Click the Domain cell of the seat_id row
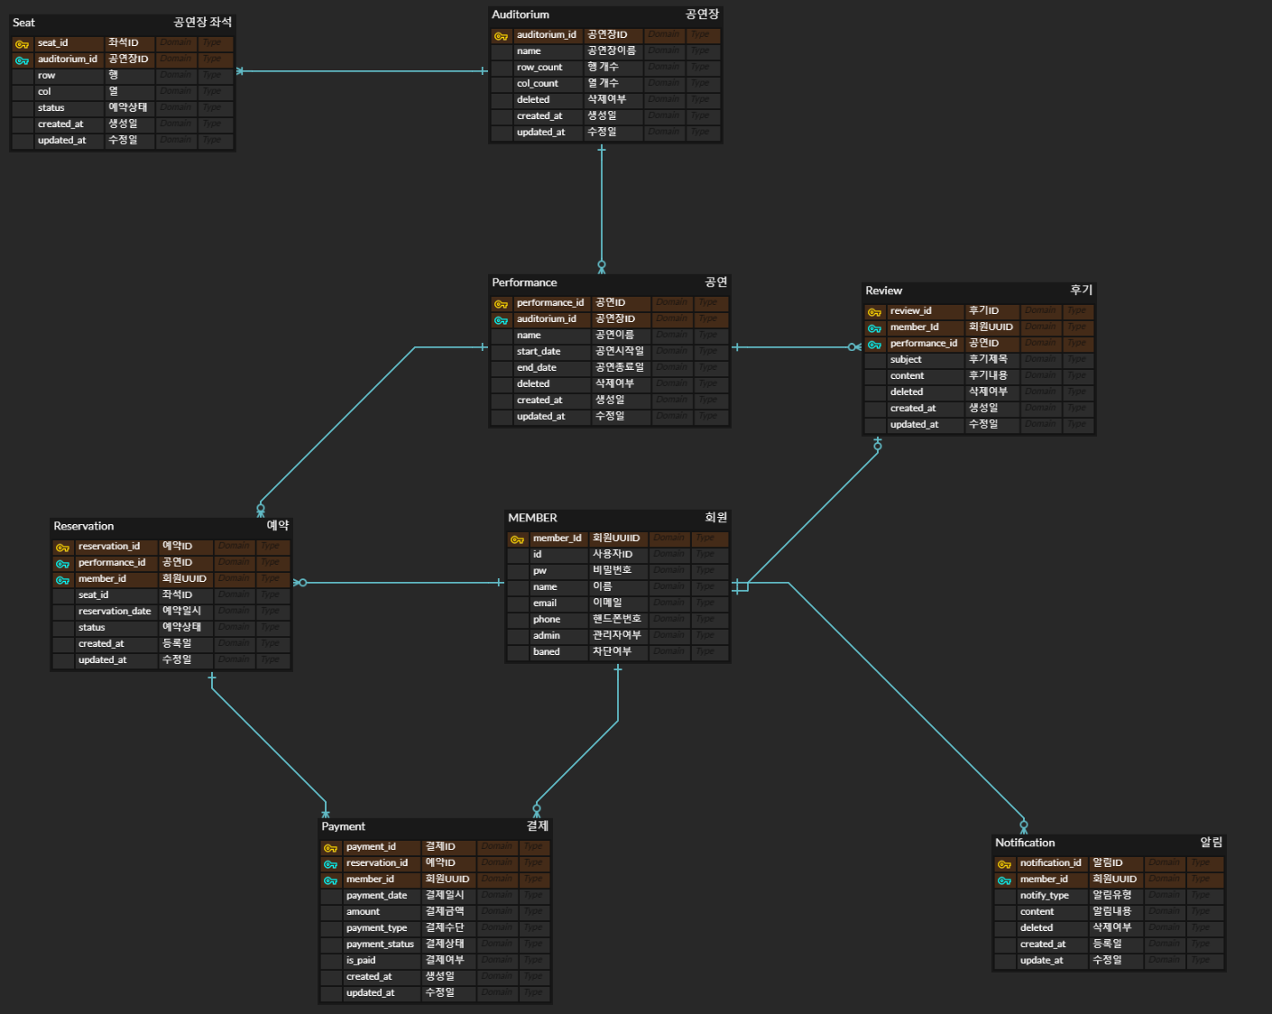1272x1014 pixels. coord(176,43)
